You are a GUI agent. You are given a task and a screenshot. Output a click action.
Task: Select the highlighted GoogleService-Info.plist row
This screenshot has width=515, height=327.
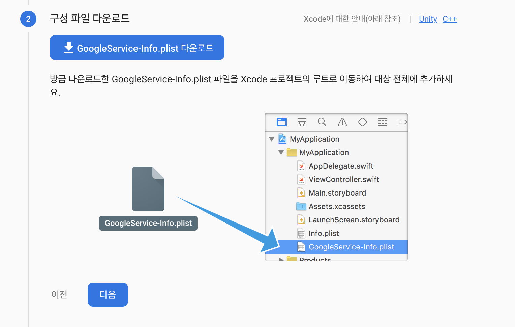337,247
